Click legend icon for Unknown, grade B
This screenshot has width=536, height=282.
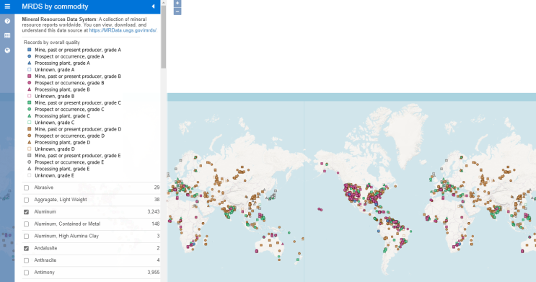click(x=30, y=96)
